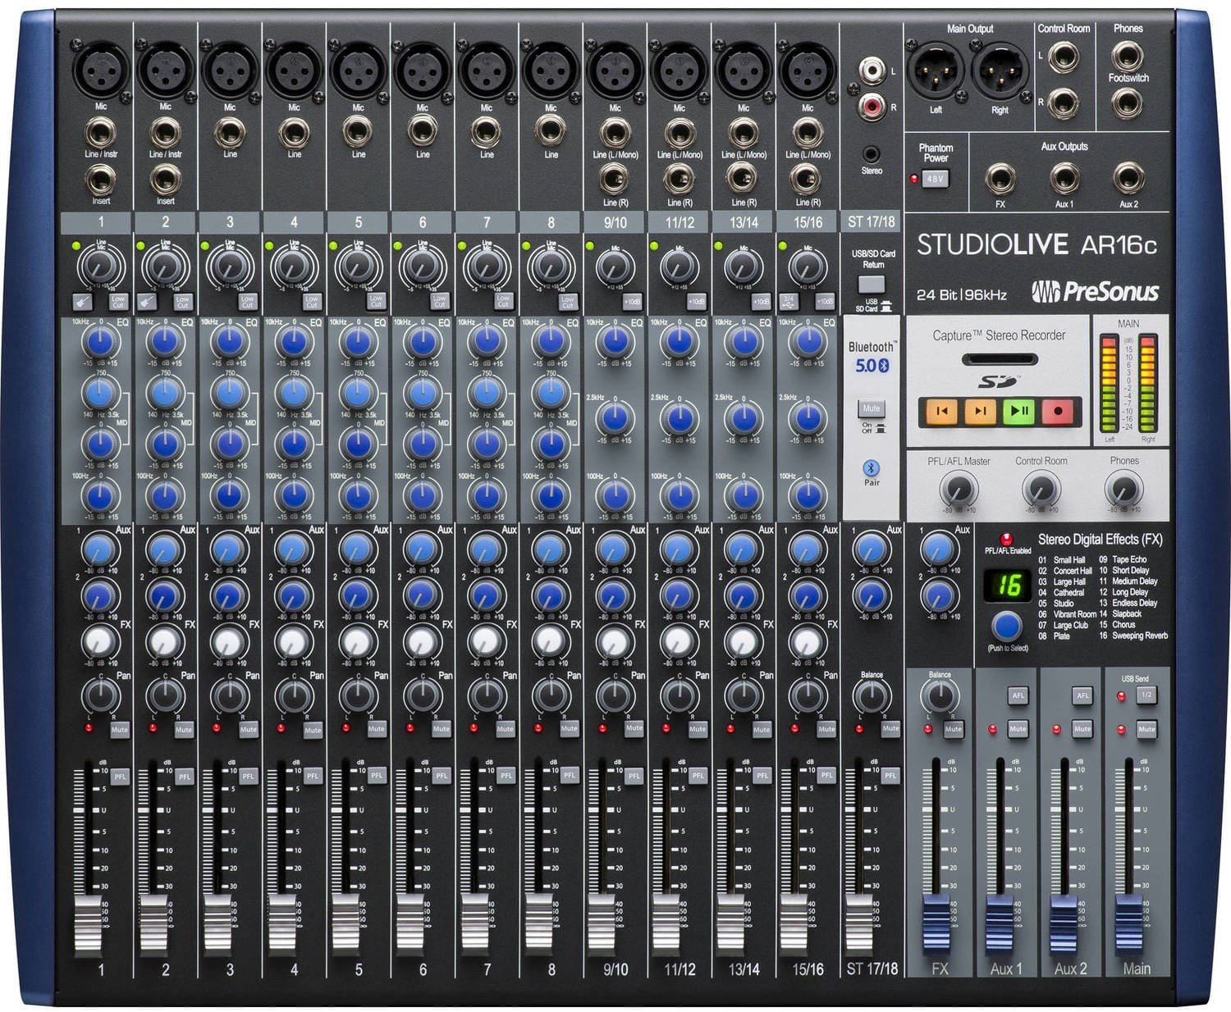
Task: Click the AFL button on Aux 1
Action: click(1018, 695)
